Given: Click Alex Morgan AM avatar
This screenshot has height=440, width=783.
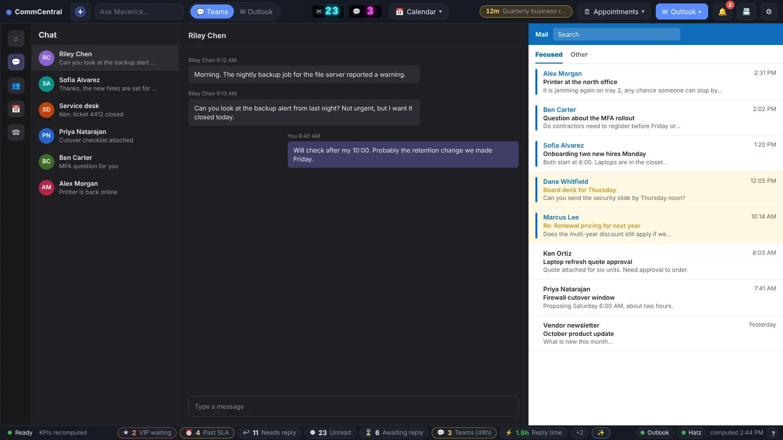Looking at the screenshot, I should pyautogui.click(x=46, y=187).
